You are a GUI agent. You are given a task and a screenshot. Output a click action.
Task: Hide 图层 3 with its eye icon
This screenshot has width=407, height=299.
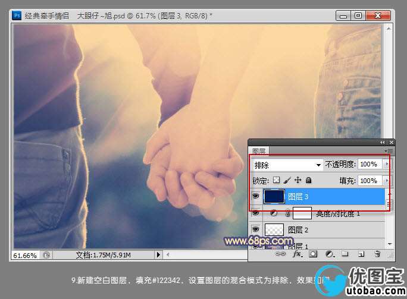coord(256,196)
